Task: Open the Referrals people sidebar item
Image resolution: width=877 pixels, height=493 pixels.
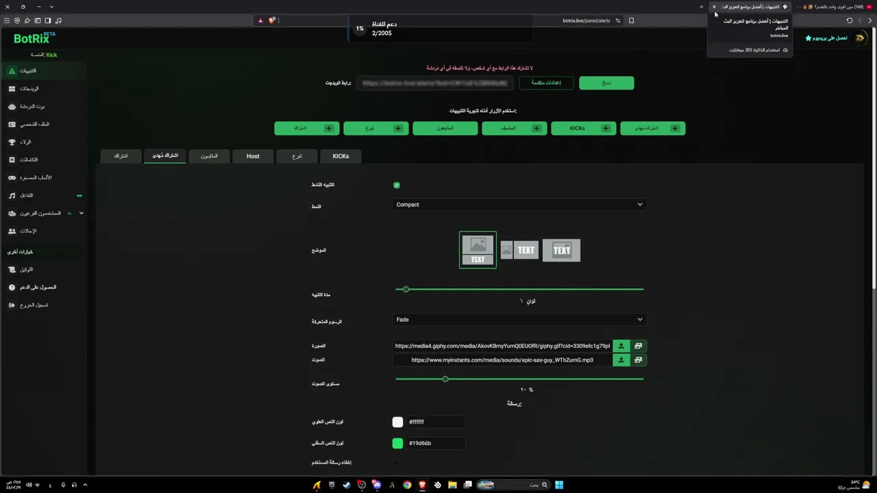Action: 43,231
